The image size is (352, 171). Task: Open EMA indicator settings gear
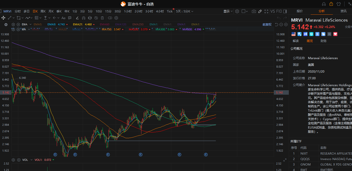pos(13,24)
